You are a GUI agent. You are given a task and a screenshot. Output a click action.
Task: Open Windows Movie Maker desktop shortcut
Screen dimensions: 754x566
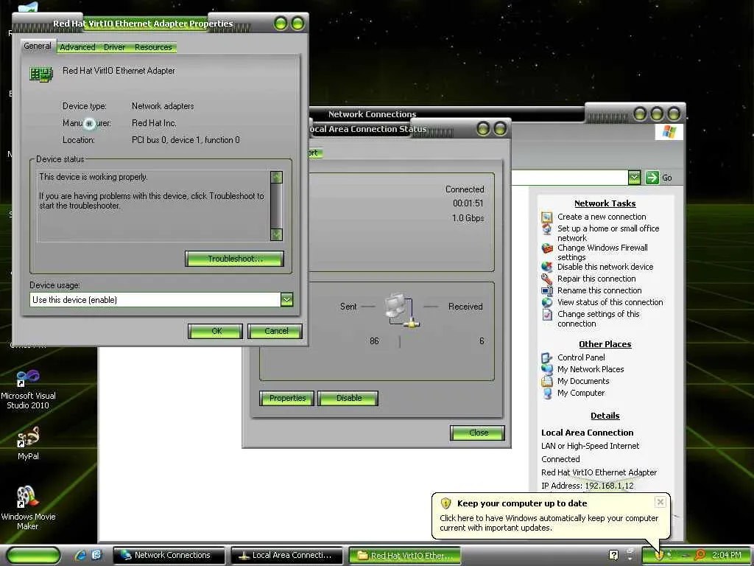click(x=28, y=507)
